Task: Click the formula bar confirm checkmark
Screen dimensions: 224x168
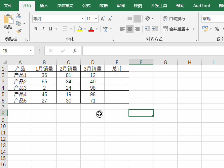Action: coord(63,51)
